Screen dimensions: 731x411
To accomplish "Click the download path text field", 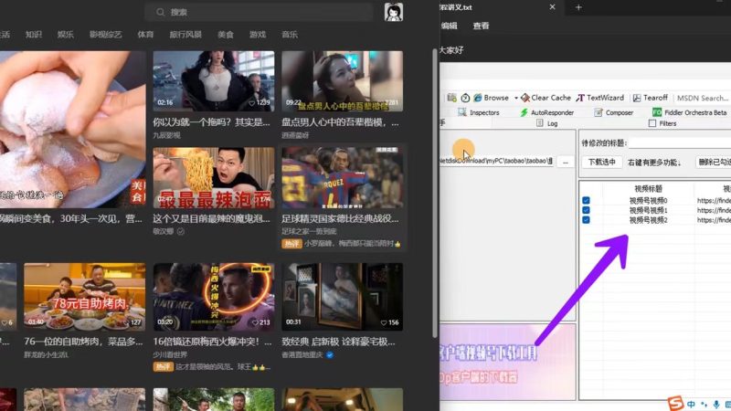I will point(497,161).
